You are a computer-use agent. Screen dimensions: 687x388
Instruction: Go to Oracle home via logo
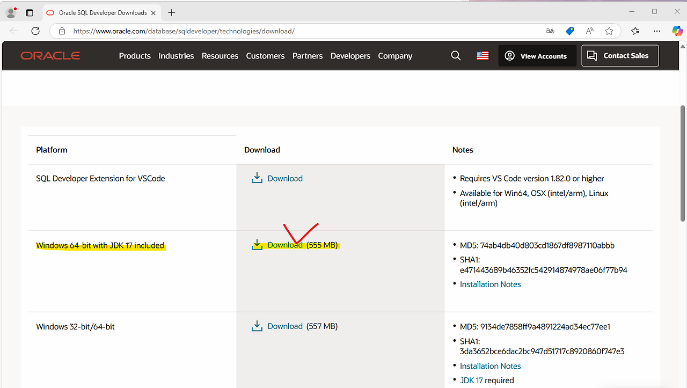pyautogui.click(x=50, y=56)
